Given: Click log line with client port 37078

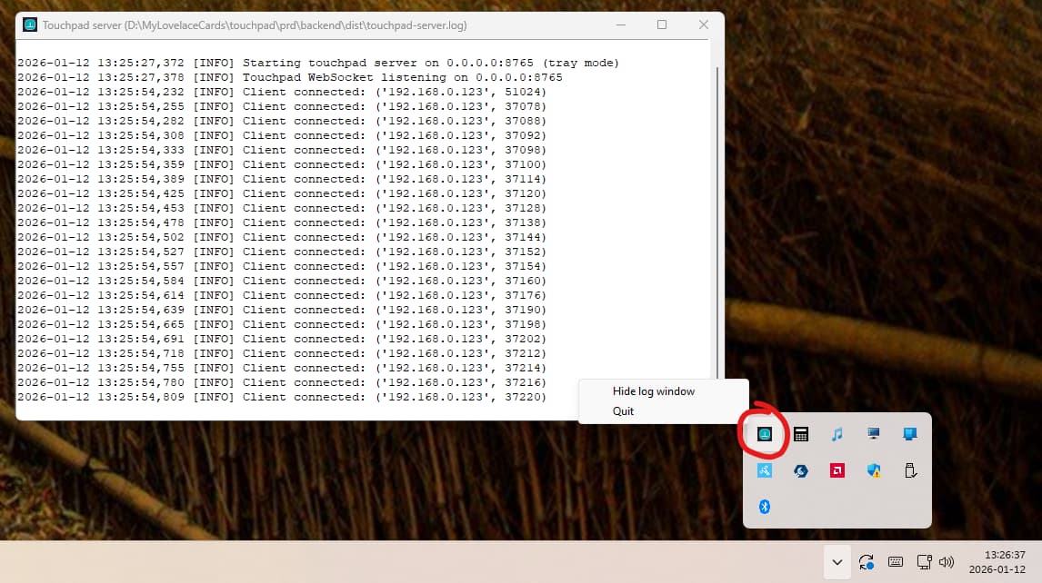Looking at the screenshot, I should (282, 107).
